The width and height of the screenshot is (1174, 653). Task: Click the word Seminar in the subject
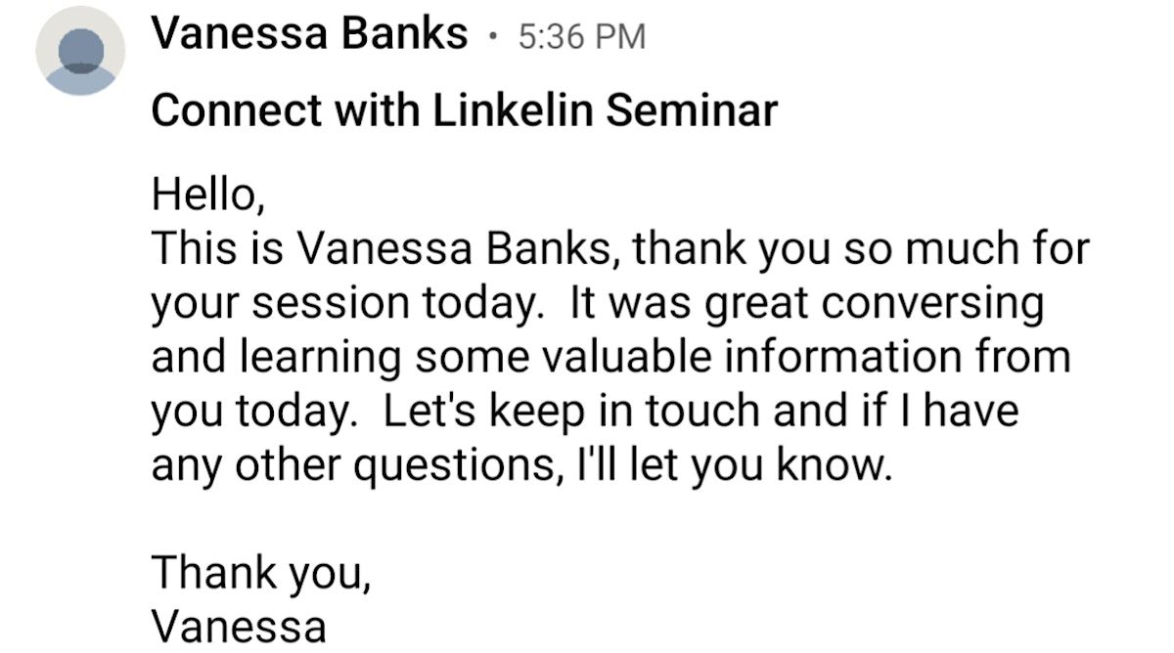pos(692,111)
